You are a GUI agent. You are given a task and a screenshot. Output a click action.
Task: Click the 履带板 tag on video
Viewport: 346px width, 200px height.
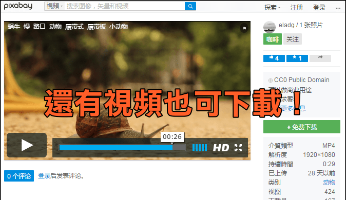point(97,27)
